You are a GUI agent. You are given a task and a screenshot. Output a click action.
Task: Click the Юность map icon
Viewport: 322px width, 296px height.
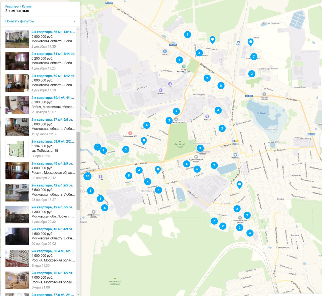207,116
